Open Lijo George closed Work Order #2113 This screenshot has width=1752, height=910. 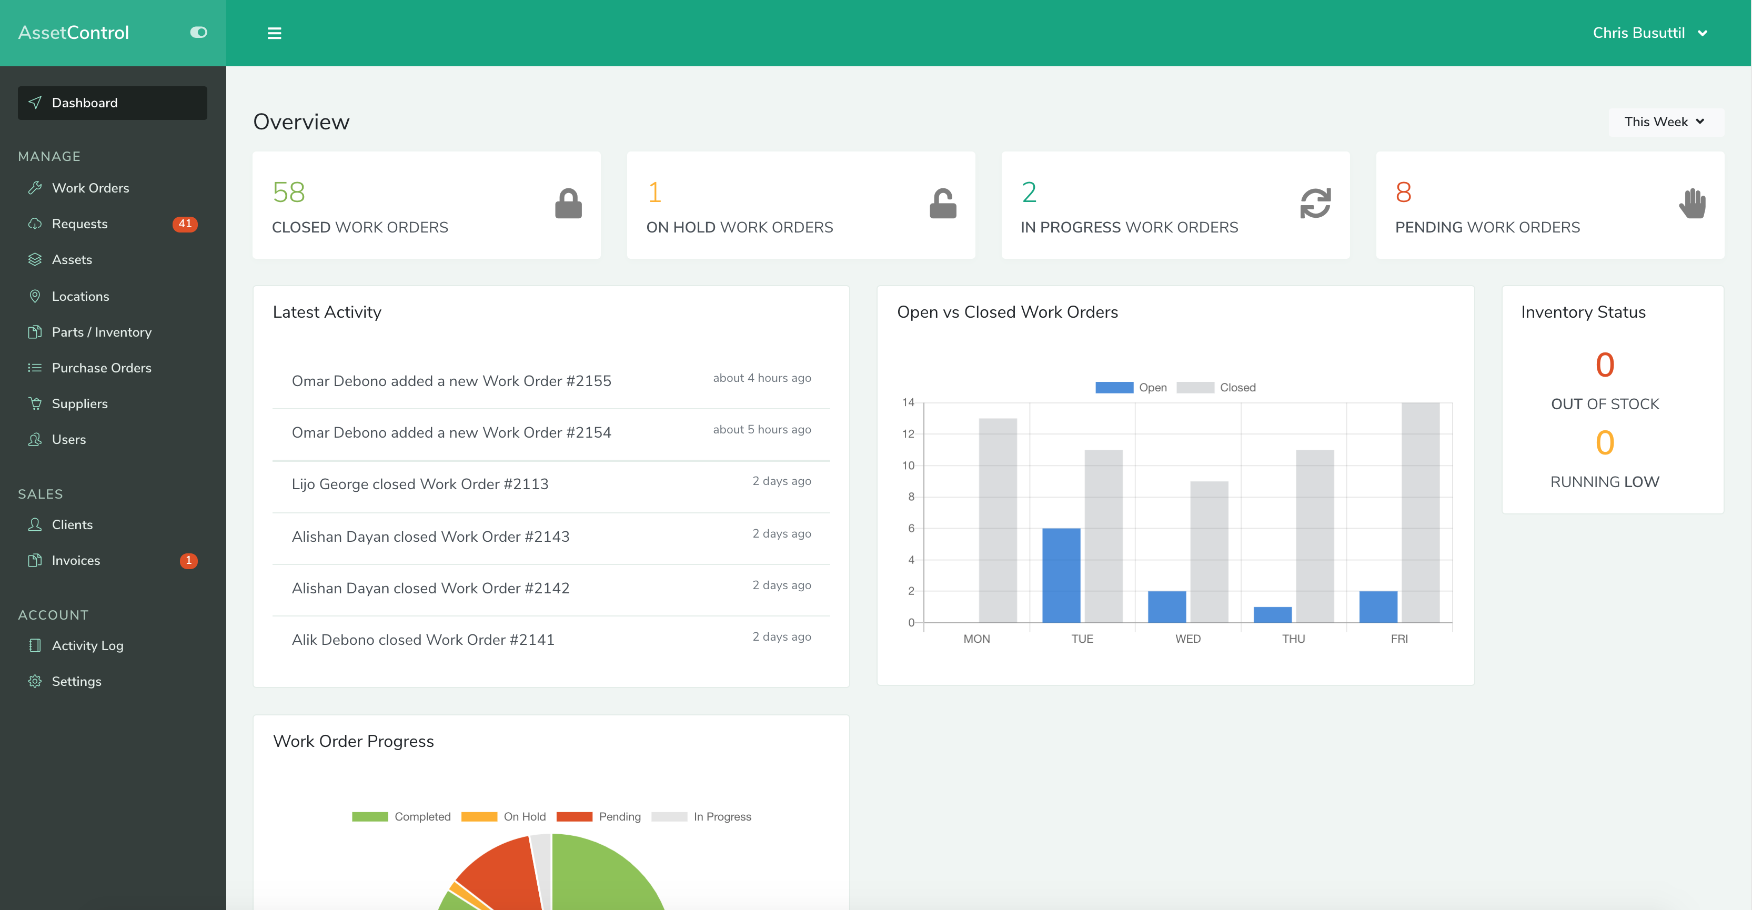tap(551, 485)
